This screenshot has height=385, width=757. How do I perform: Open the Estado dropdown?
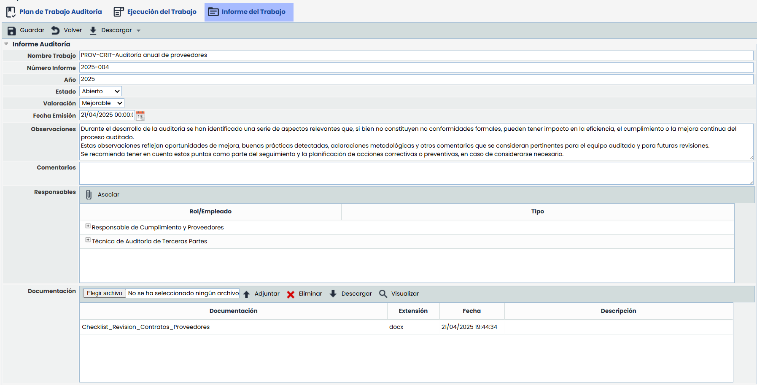click(x=100, y=92)
